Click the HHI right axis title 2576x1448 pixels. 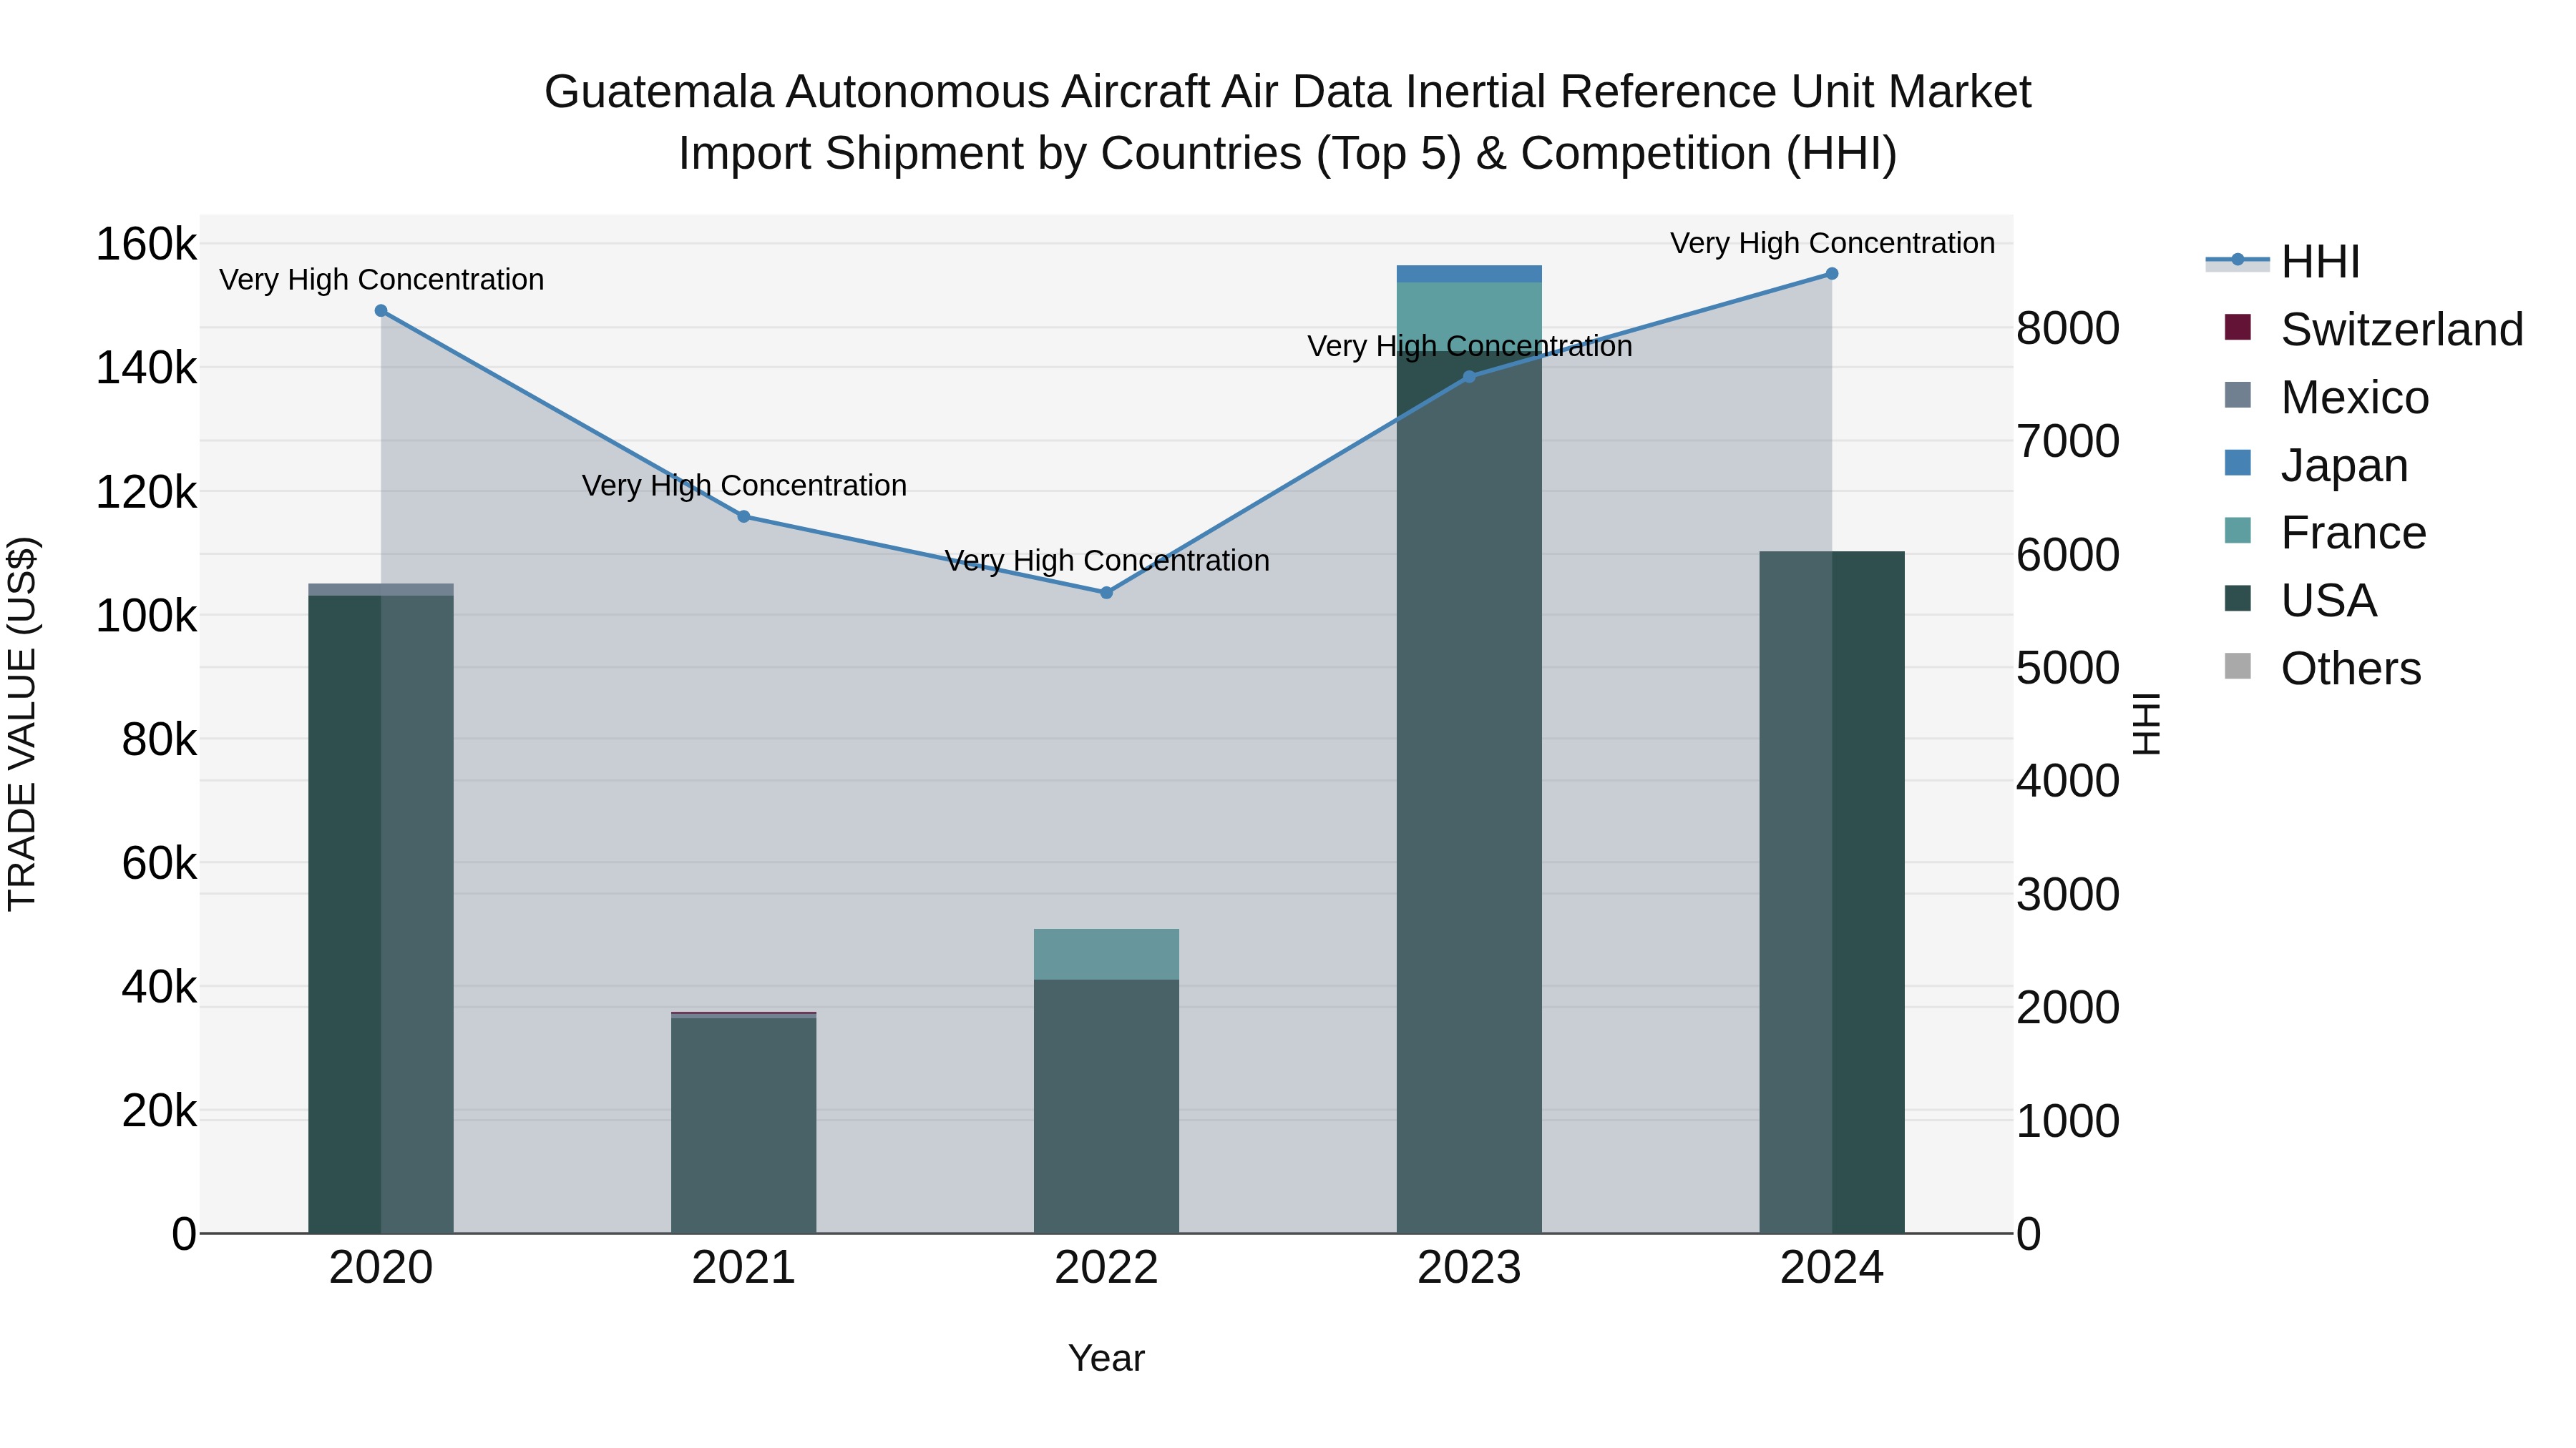[2147, 724]
